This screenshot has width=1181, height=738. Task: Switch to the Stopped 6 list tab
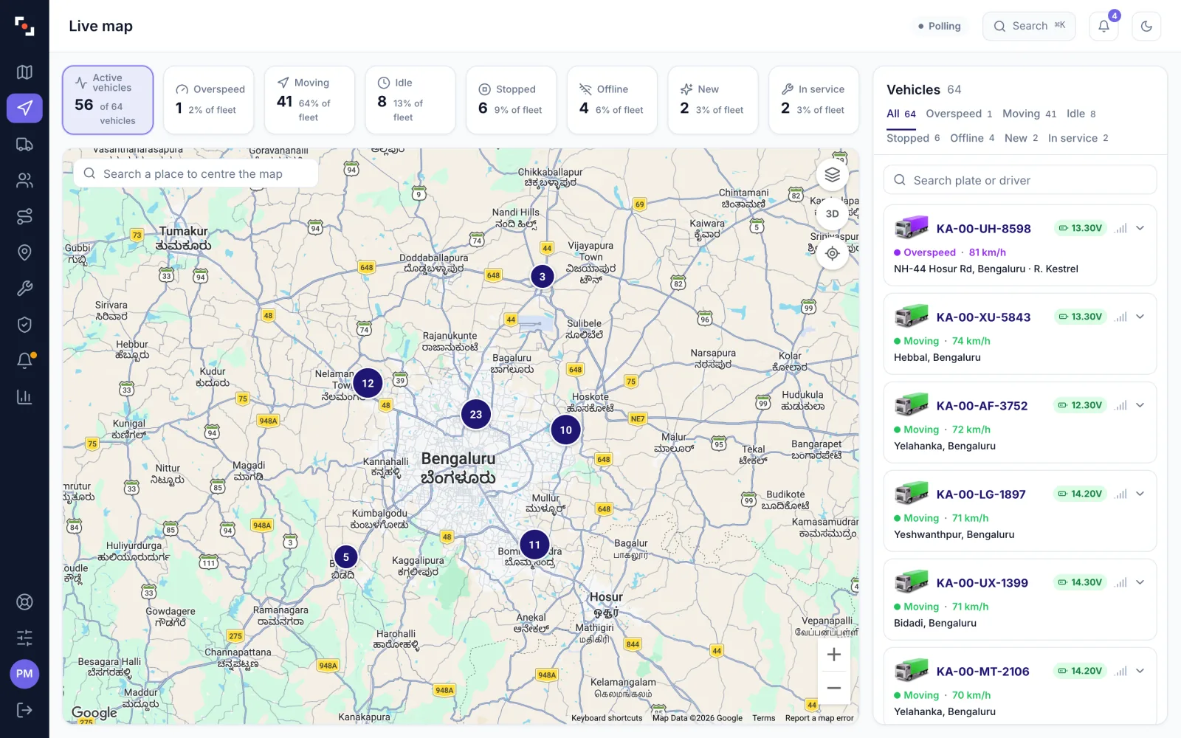(913, 138)
